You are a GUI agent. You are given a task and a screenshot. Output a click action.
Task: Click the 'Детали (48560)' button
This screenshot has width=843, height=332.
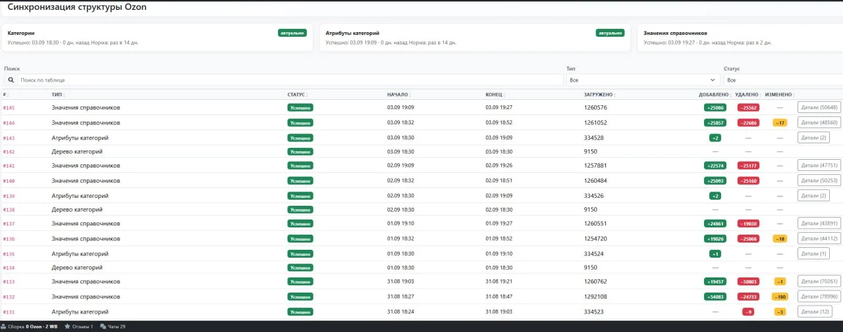(x=819, y=122)
